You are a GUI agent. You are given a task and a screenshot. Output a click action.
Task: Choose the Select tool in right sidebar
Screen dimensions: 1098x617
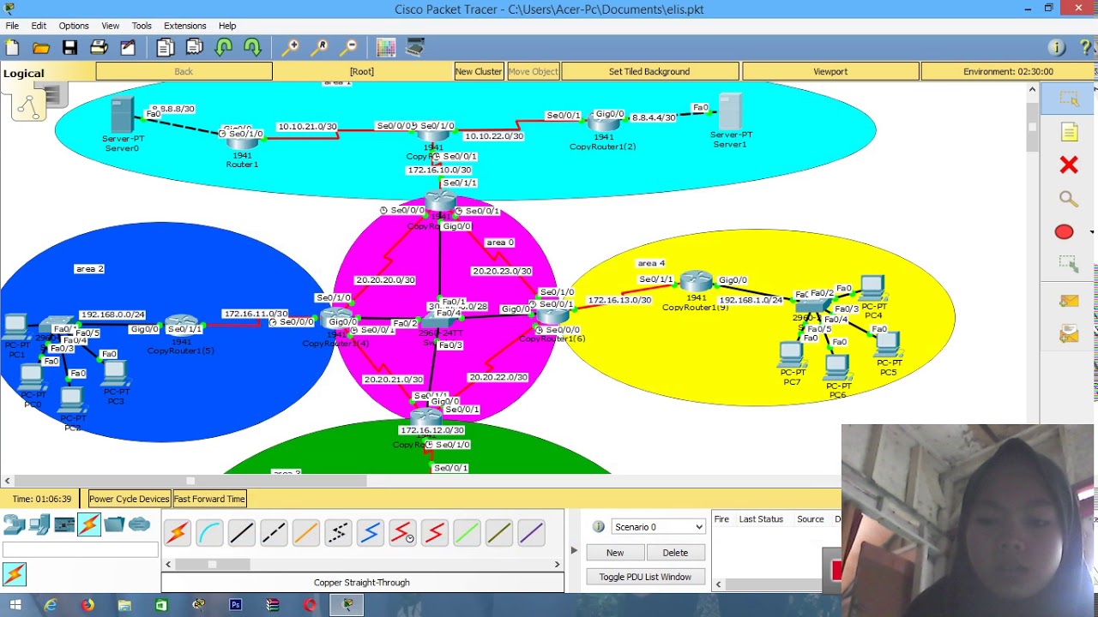point(1069,99)
